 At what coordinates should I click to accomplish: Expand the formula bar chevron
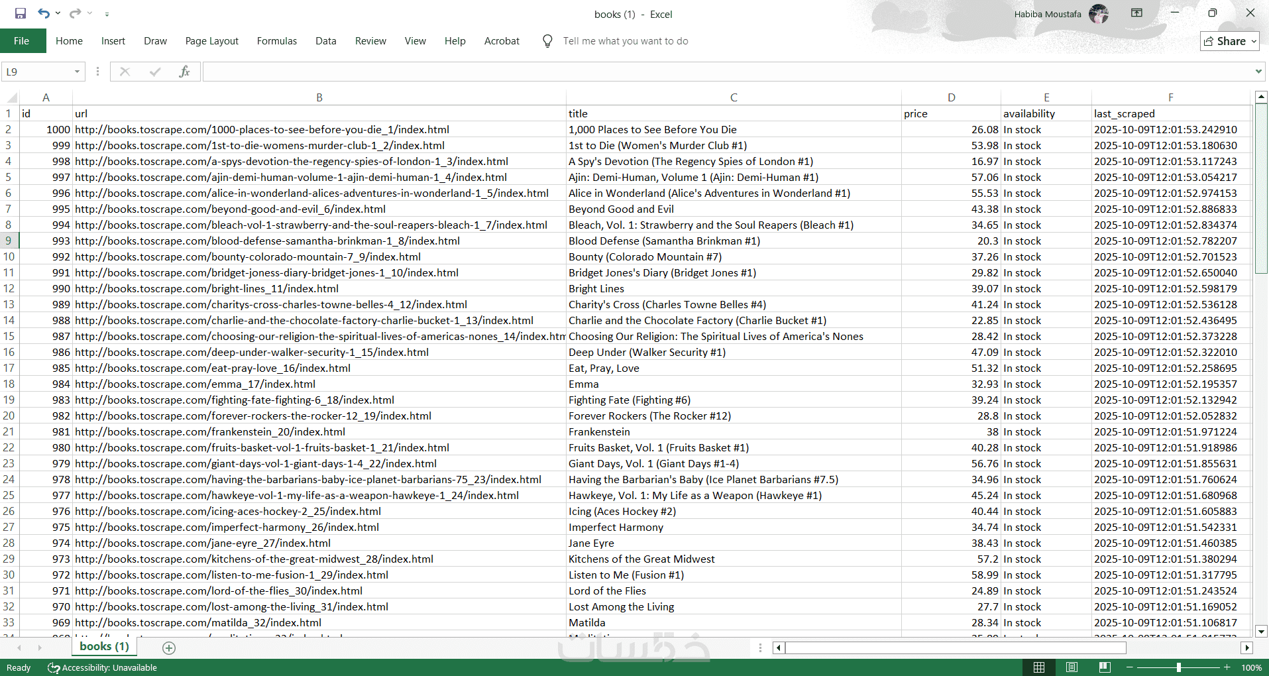tap(1258, 72)
